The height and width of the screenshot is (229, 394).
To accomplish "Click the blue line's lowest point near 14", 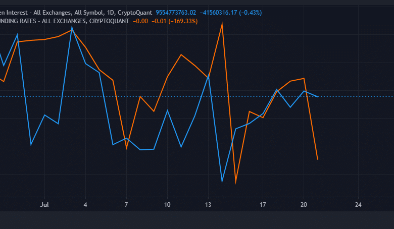I will pyautogui.click(x=222, y=181).
